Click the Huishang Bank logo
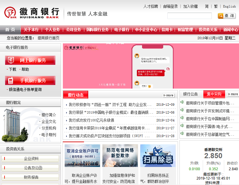This screenshot has width=239, height=185. coord(31,13)
